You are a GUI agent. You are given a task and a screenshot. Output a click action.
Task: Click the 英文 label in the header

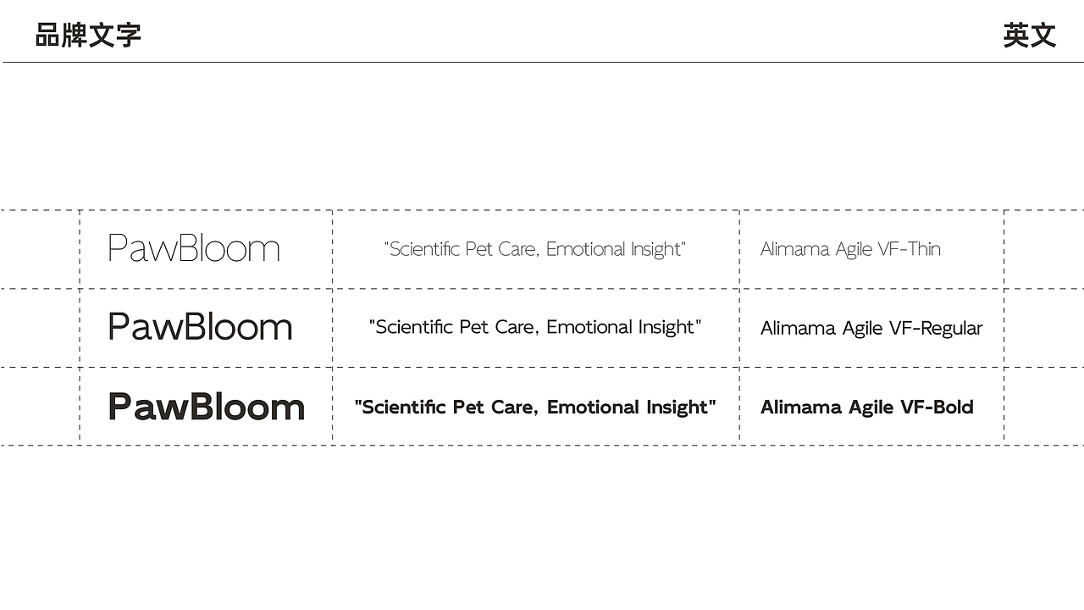[1029, 36]
